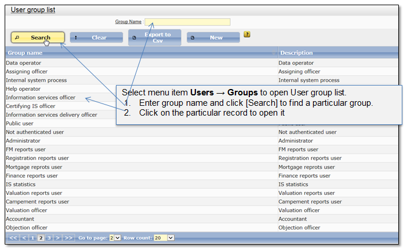Export the list using Export to Csv
This screenshot has width=407, height=248.
coord(154,38)
